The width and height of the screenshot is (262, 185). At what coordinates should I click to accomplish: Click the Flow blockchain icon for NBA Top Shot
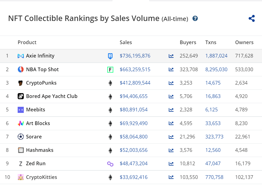point(110,70)
